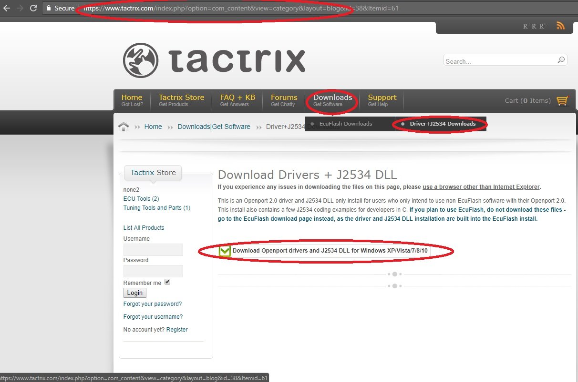Click the Search input field
Image resolution: width=578 pixels, height=382 pixels.
(x=500, y=61)
